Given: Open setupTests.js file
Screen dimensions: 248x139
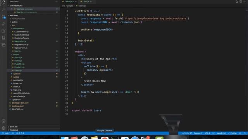Looking at the screenshot, I should click(x=19, y=97).
